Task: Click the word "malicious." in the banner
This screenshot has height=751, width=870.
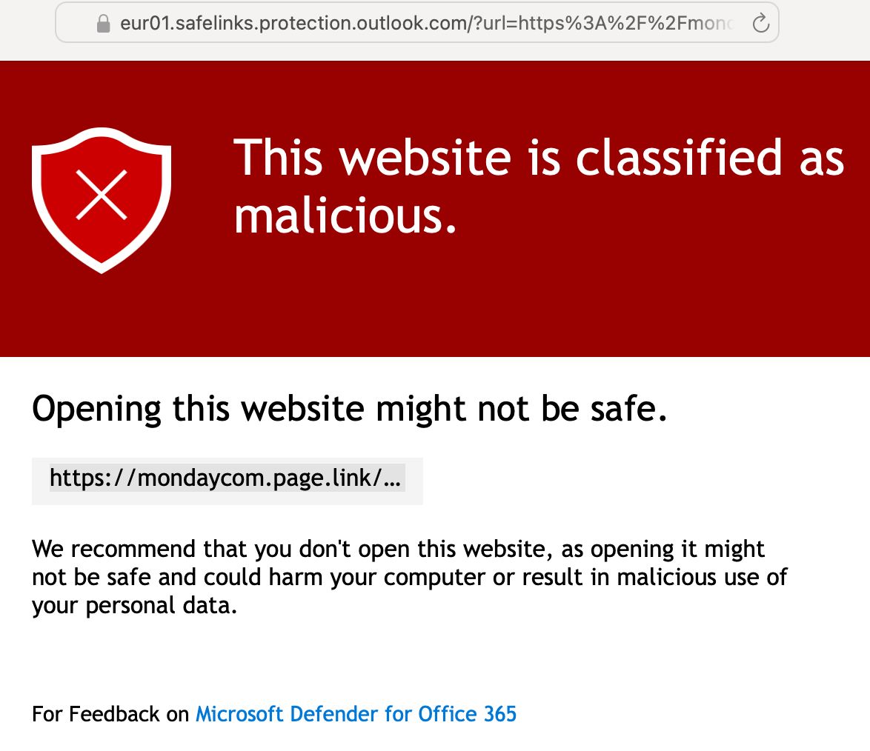Action: point(345,216)
